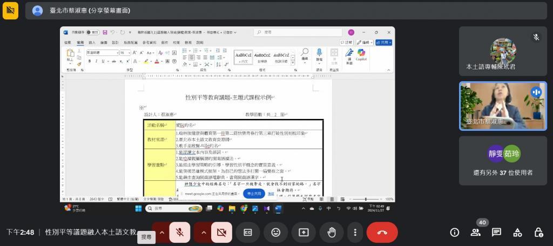
Task: Select 臺北市蔡淑惠 speaker video tile
Action: click(x=502, y=106)
